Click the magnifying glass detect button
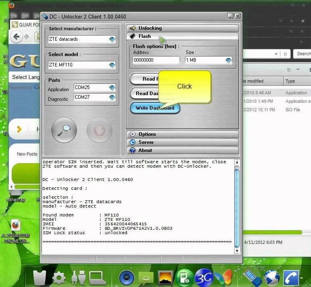Viewport: 311px width, 287px height. tap(64, 130)
